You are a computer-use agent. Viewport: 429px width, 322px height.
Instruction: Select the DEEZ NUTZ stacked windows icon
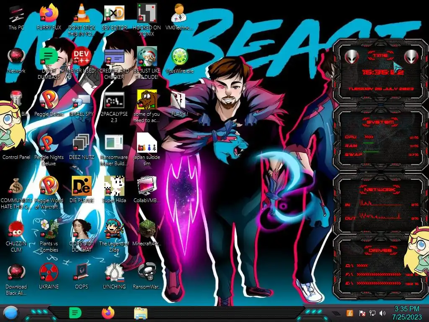82,147
